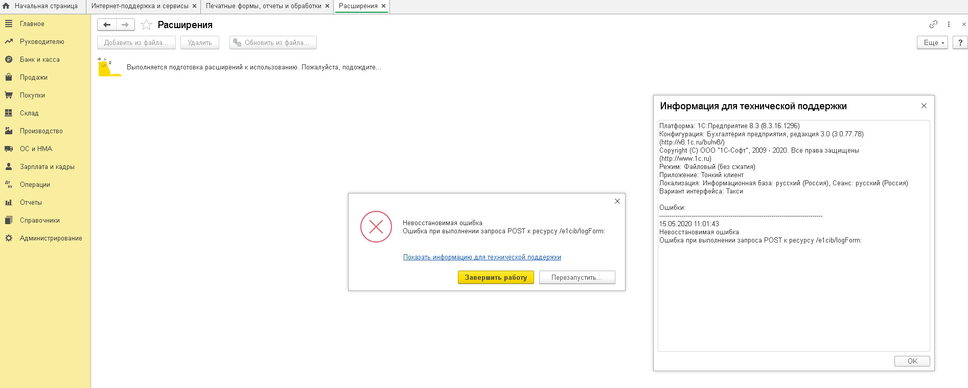Open help with the question mark button
Screen dimensions: 968x388
coord(960,42)
